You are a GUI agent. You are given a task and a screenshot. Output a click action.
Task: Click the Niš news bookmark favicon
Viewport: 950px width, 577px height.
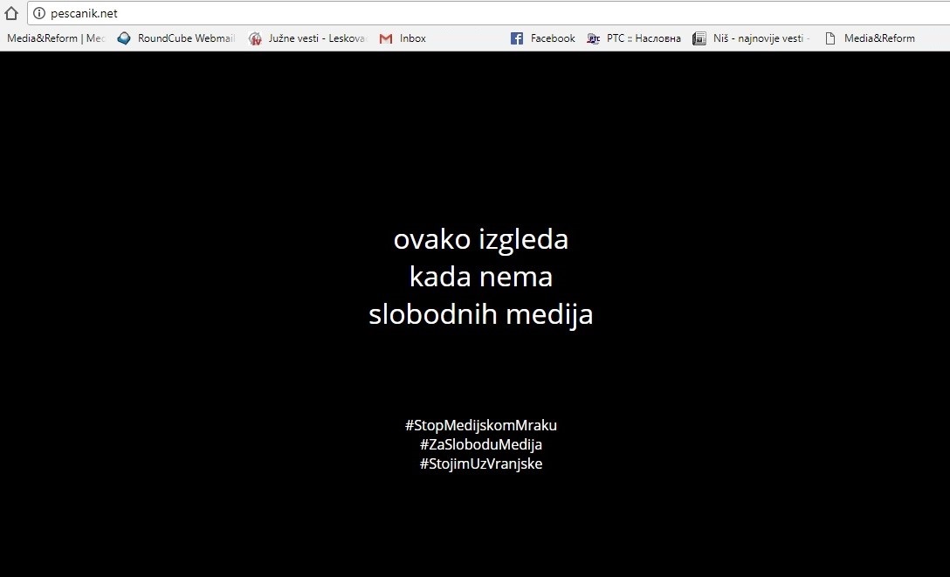(x=699, y=38)
